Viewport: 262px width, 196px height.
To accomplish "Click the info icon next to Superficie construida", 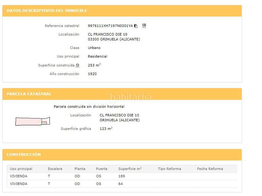I will (77, 65).
